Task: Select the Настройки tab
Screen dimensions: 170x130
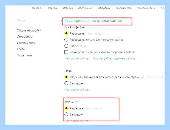Action: pyautogui.click(x=104, y=8)
